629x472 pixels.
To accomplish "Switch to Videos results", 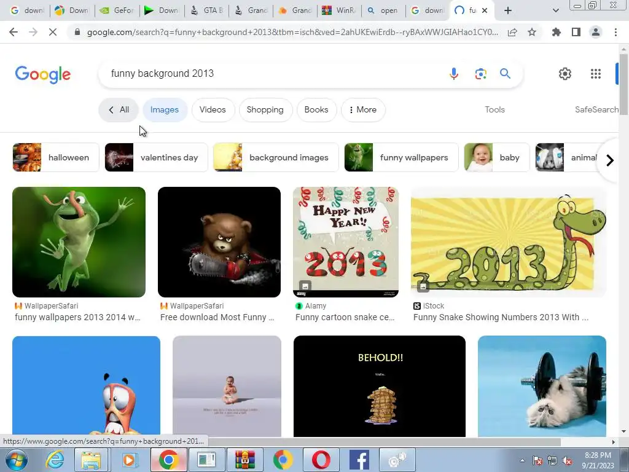I will [x=213, y=109].
